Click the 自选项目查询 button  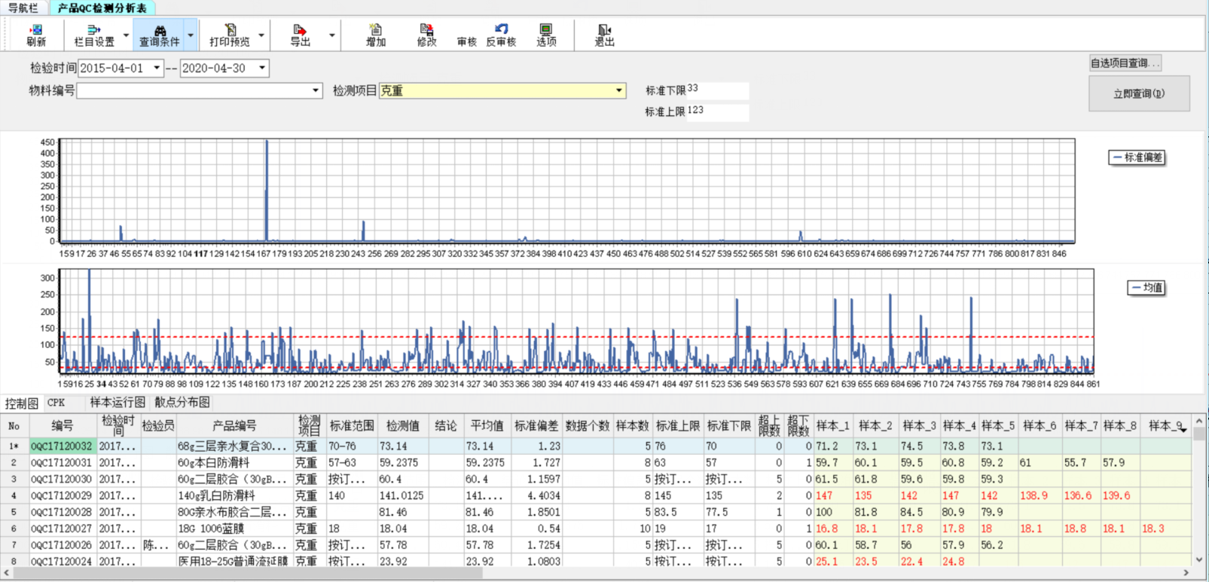(x=1125, y=63)
